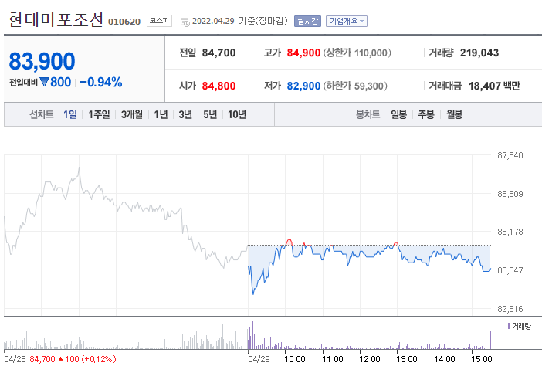Click the 거래량 value 219,043
542x373 pixels.
pyautogui.click(x=479, y=53)
